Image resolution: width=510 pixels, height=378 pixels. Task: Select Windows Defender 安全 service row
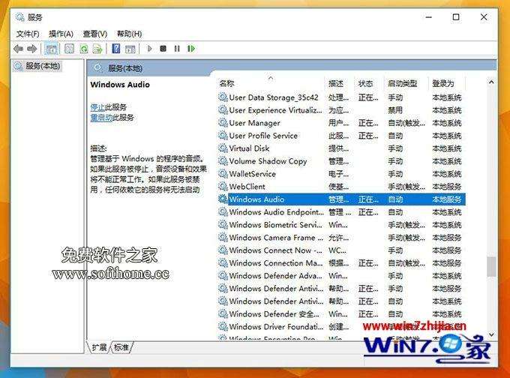[x=341, y=313]
